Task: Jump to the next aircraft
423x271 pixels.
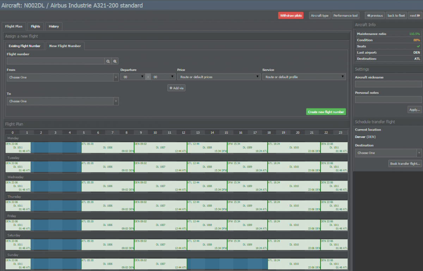Action: point(415,16)
